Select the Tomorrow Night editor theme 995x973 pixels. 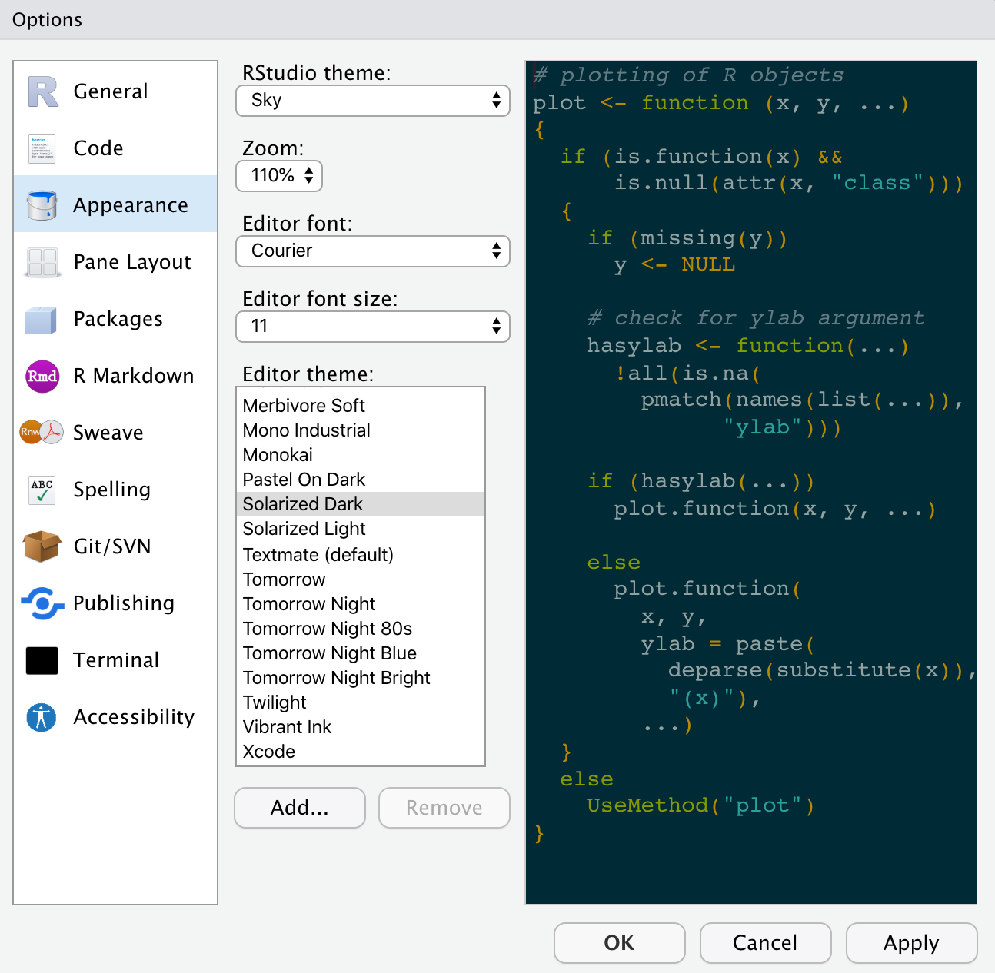[x=361, y=604]
